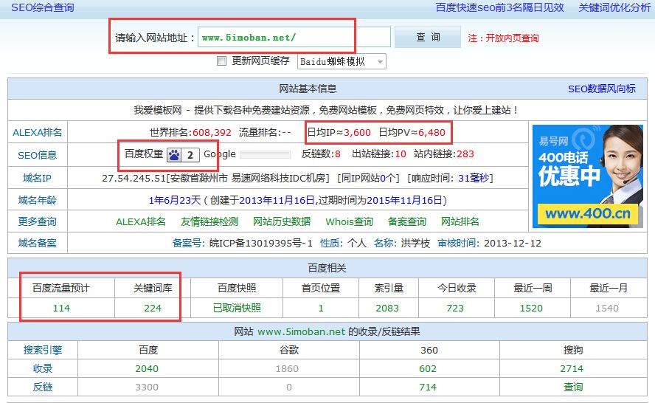Click the 查询 search button
The height and width of the screenshot is (403, 655).
[x=428, y=37]
